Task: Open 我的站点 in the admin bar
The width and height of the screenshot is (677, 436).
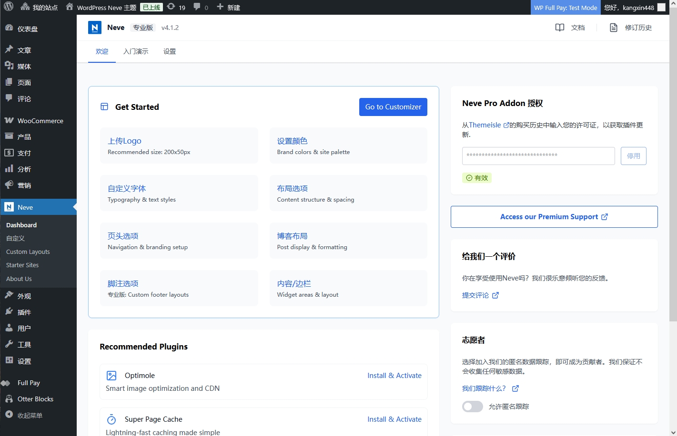Action: (x=39, y=7)
